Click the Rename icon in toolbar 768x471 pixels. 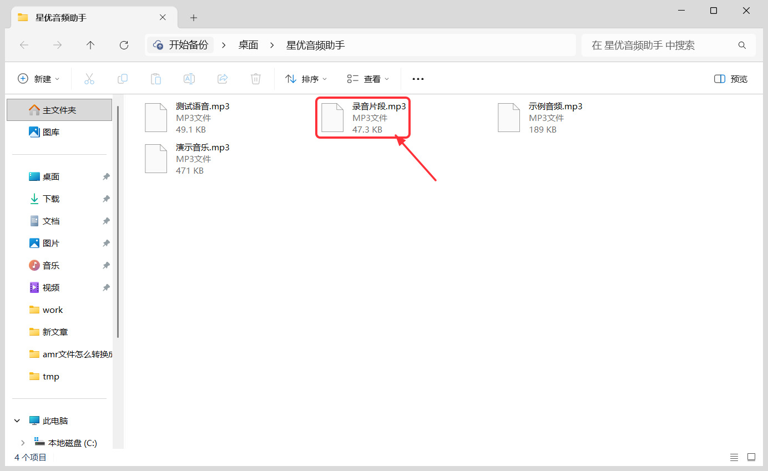click(x=189, y=79)
